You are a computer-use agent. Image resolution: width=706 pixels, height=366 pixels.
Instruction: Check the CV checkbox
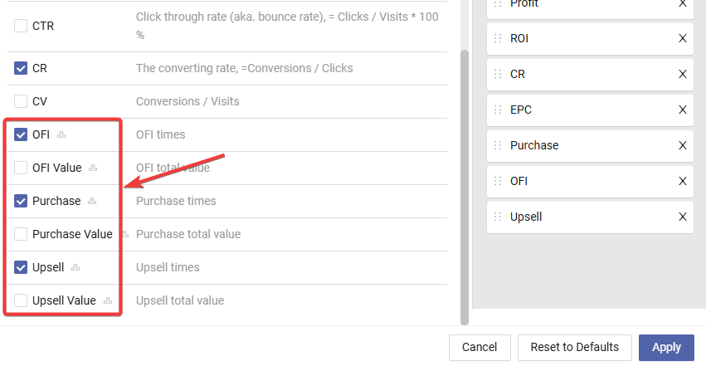click(21, 101)
